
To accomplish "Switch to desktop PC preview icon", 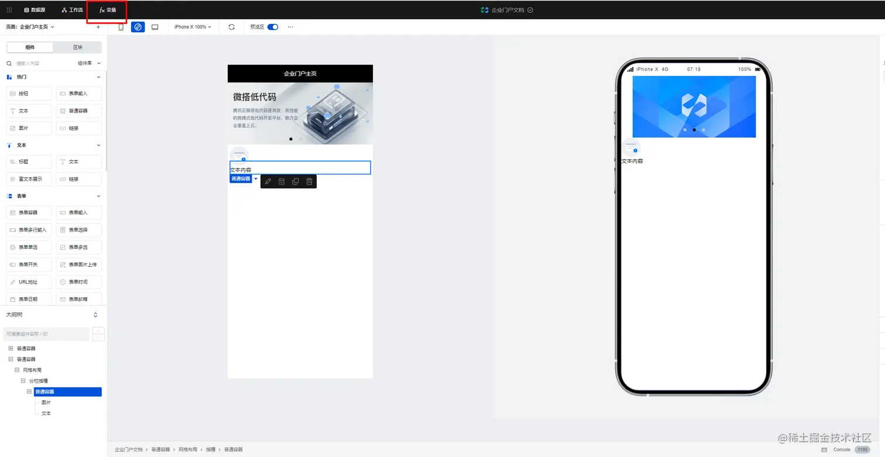I will 155,27.
